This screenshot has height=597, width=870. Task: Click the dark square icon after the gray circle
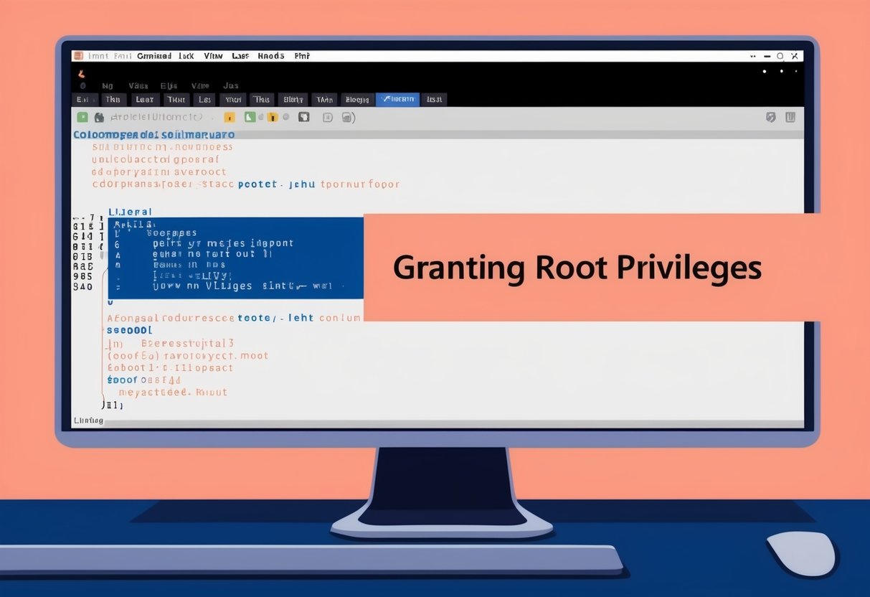point(303,117)
